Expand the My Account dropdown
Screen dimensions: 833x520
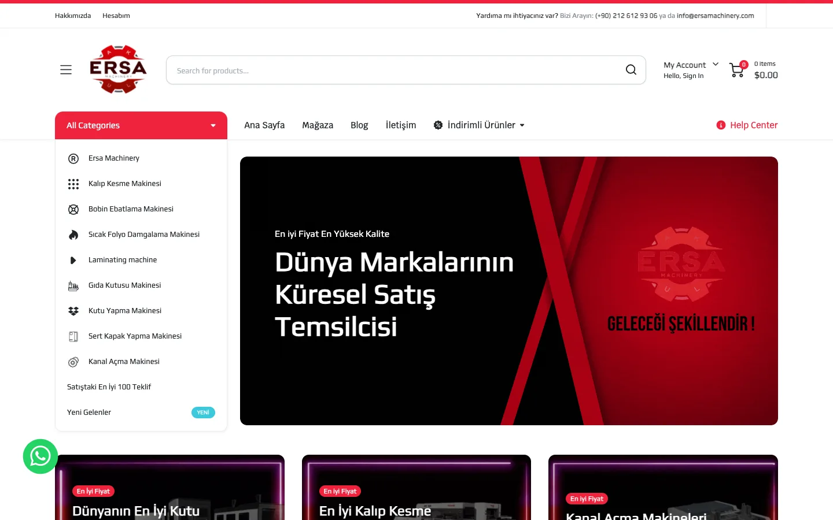tap(691, 65)
